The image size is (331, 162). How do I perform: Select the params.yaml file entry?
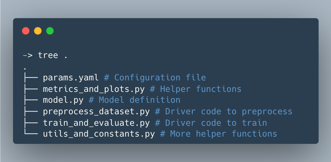(x=71, y=78)
